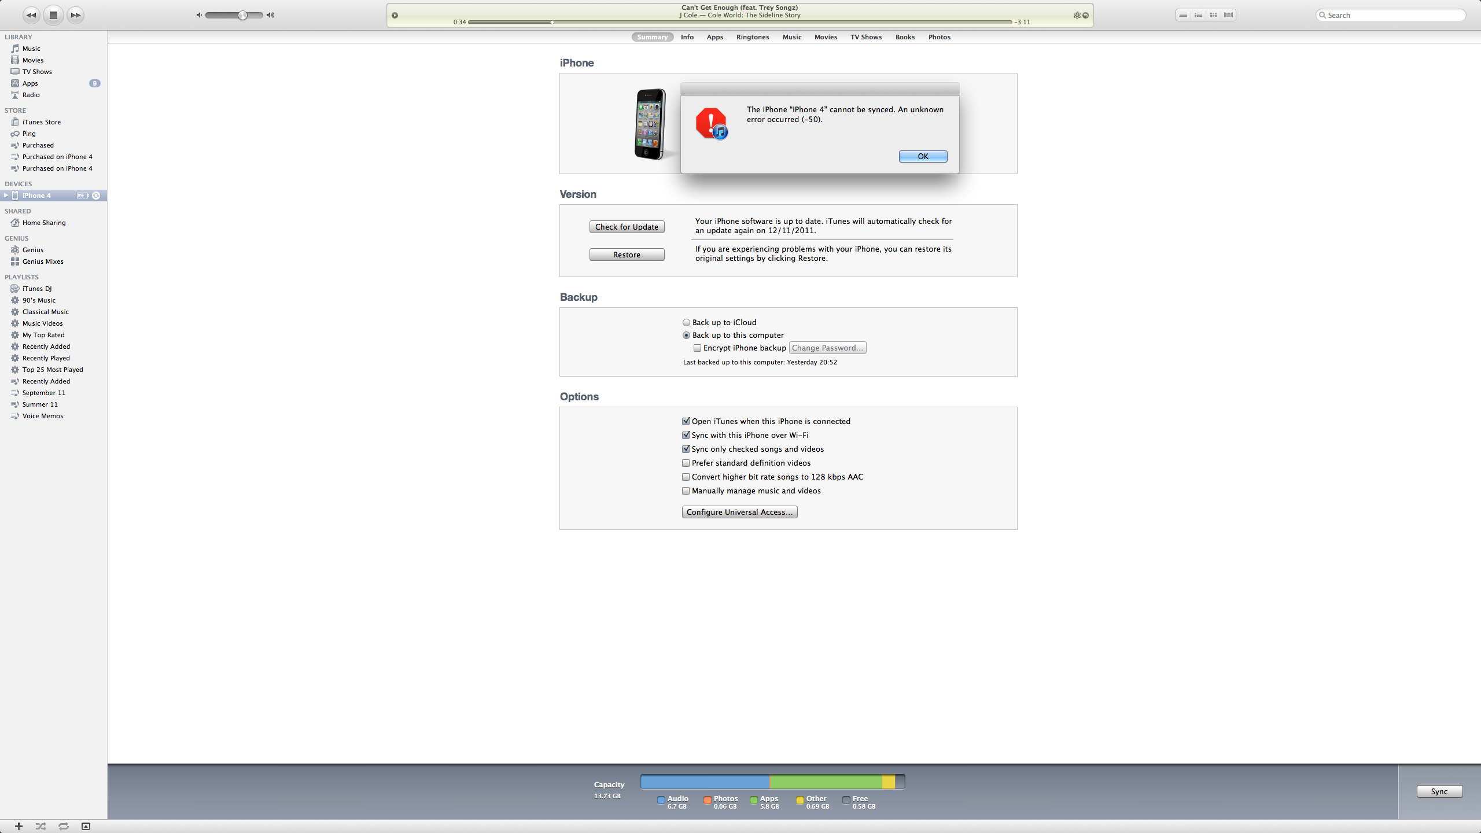Toggle Sync only checked songs and videos
1481x833 pixels.
tap(686, 449)
